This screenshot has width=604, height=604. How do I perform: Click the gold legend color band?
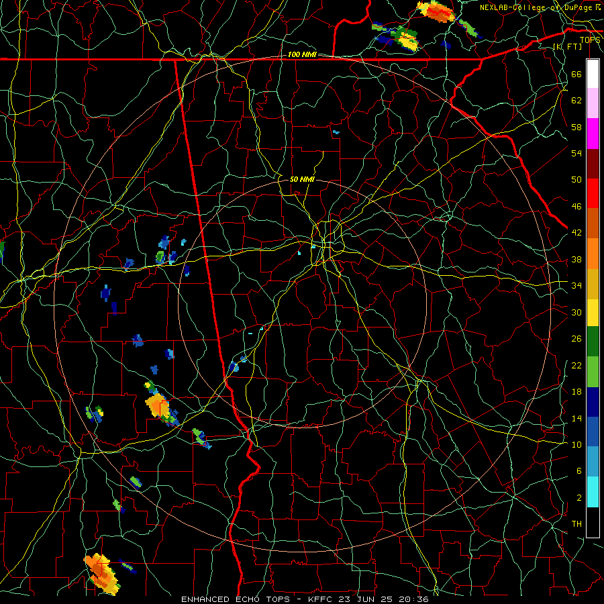593,283
